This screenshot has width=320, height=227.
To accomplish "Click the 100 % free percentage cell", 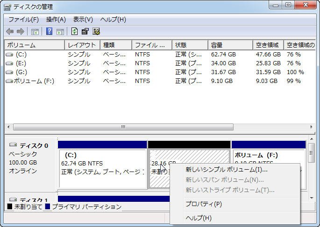I will click(x=295, y=72).
